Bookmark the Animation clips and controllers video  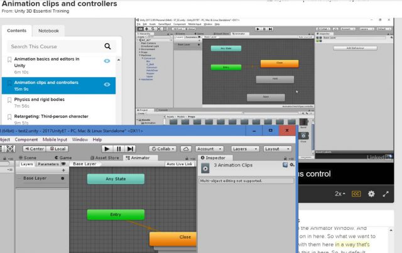click(x=9, y=83)
